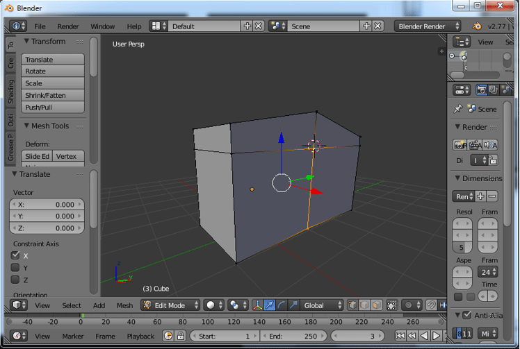Add new screen layout with plus icon
Screen dimensions: 520x349
tap(247, 26)
